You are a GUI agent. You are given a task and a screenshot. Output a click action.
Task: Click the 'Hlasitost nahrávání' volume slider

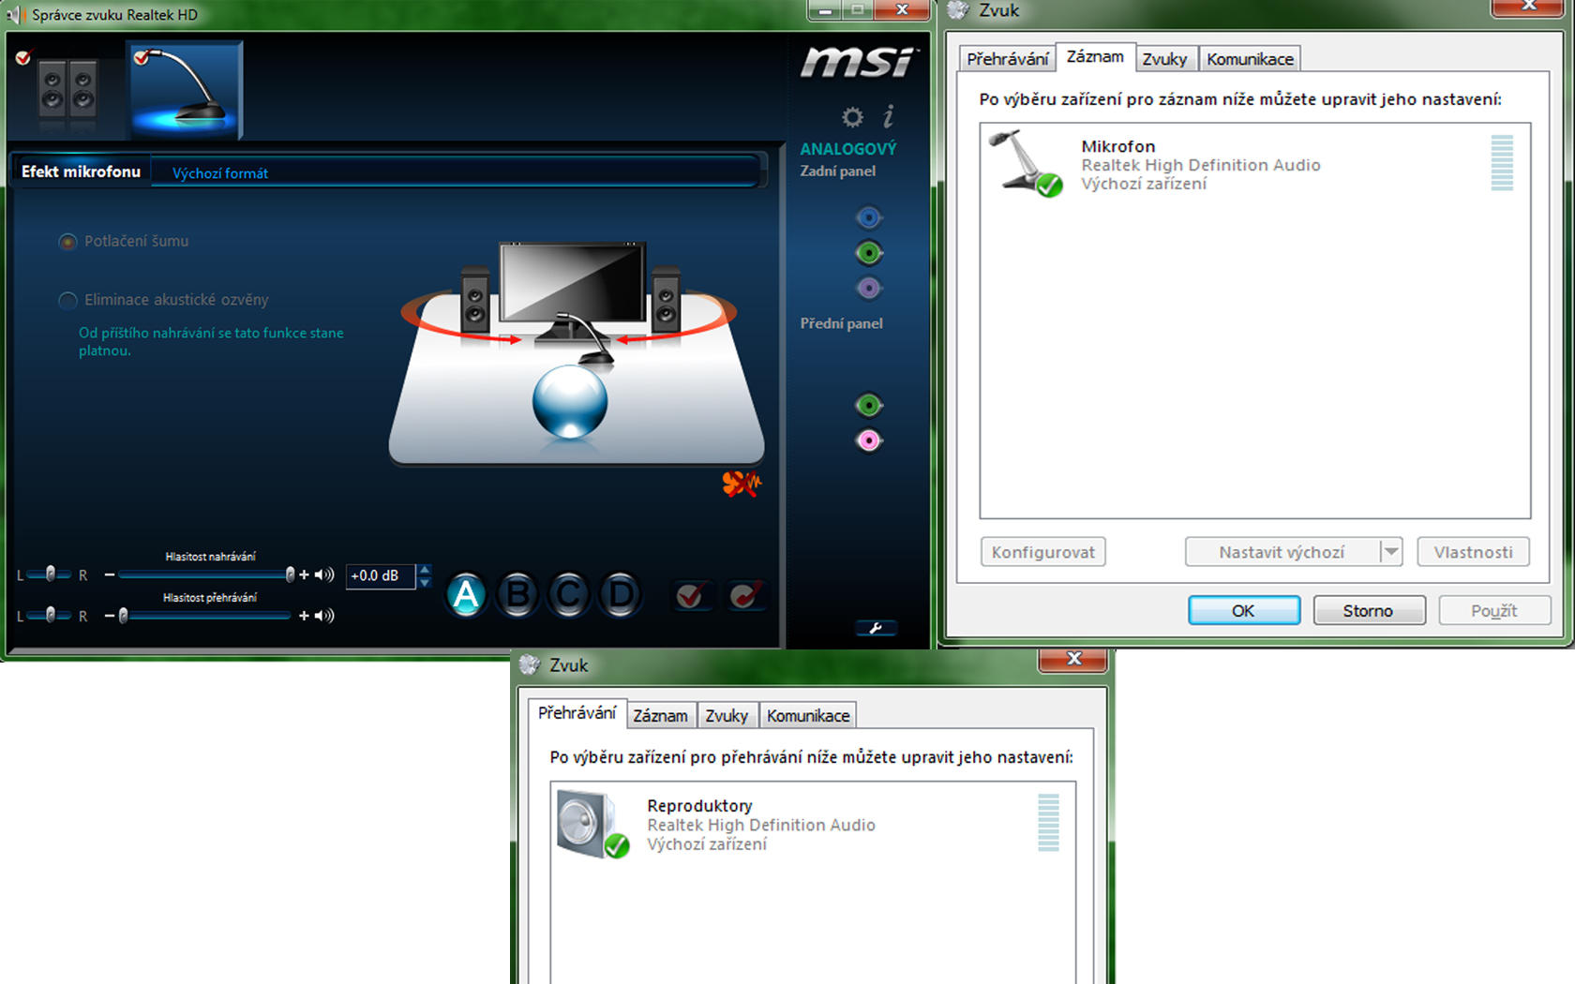pyautogui.click(x=206, y=574)
